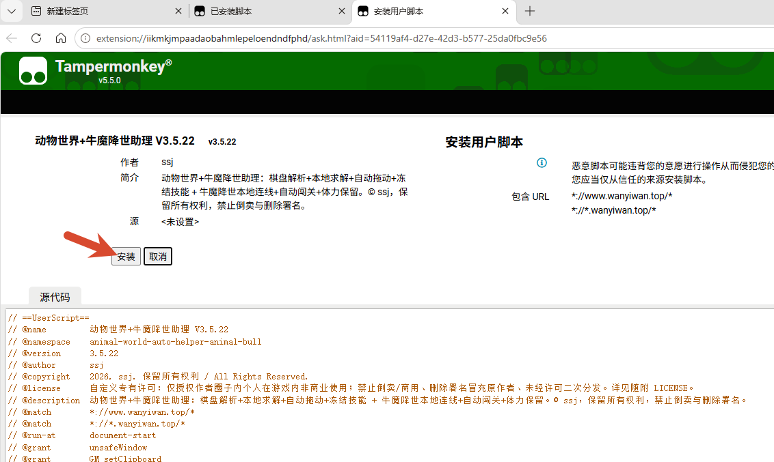Click the @name line in source code
The image size is (774, 462).
coord(118,330)
